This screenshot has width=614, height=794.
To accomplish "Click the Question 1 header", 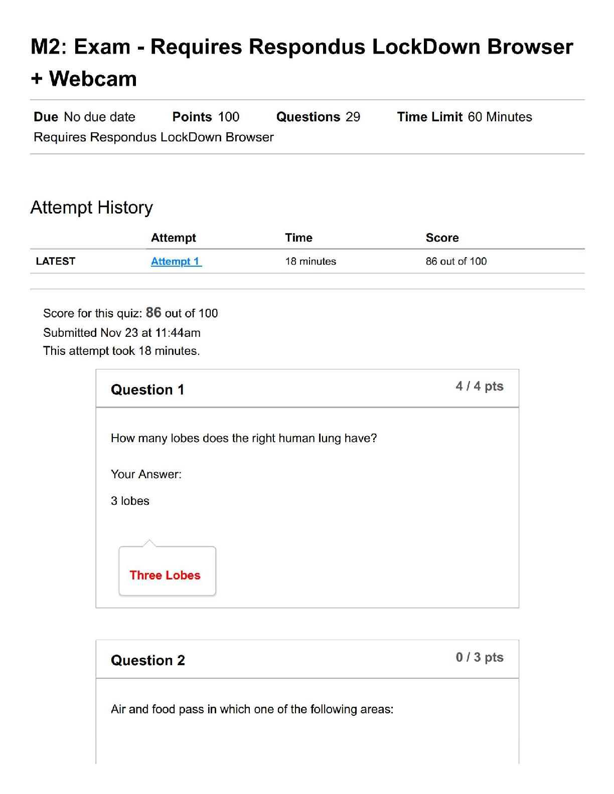I will [x=147, y=389].
